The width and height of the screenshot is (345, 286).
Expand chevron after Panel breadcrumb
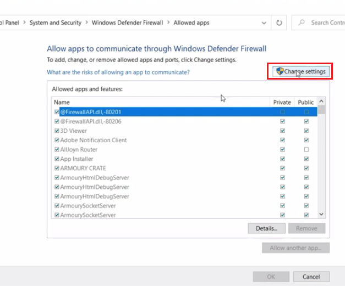pos(24,23)
